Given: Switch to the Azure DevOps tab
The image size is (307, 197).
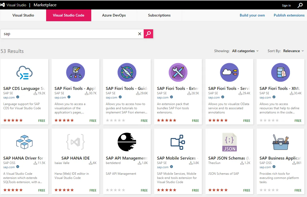Looking at the screenshot, I should [114, 15].
